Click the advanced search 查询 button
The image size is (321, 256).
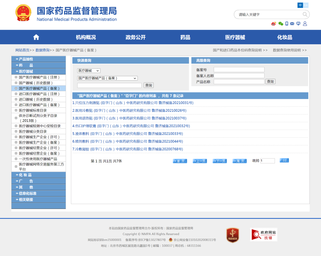[x=270, y=81]
